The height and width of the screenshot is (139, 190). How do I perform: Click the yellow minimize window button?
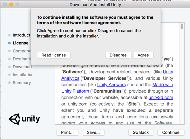click(11, 4)
